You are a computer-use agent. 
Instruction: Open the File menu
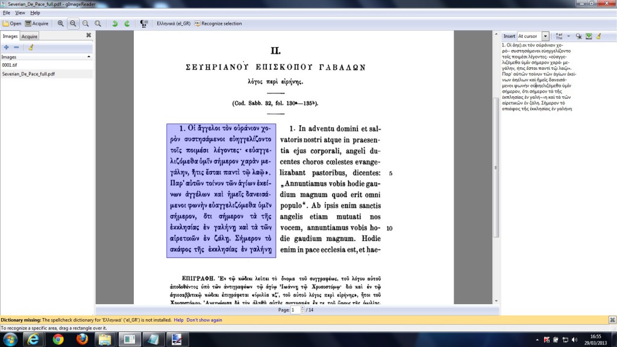pos(6,13)
